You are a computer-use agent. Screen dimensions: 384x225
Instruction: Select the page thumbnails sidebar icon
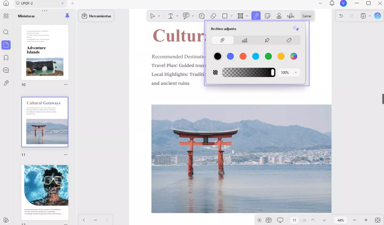(6, 45)
